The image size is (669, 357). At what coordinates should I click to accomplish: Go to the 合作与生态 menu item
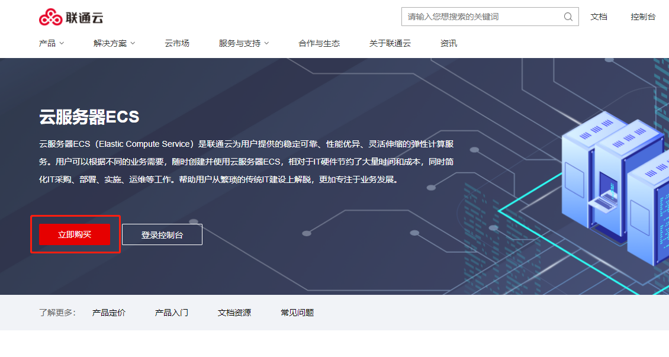319,43
